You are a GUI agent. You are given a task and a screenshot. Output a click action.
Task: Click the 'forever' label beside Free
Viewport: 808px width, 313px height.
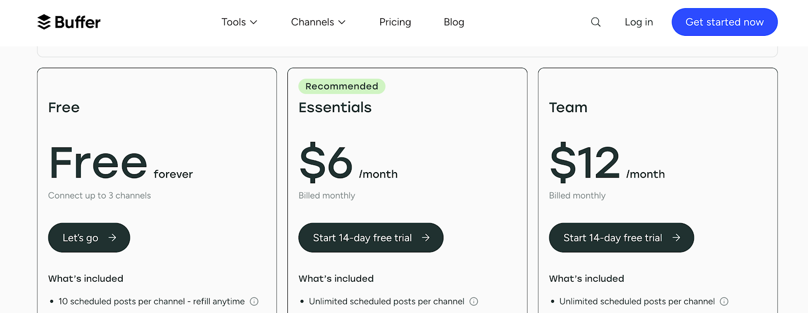tap(173, 174)
